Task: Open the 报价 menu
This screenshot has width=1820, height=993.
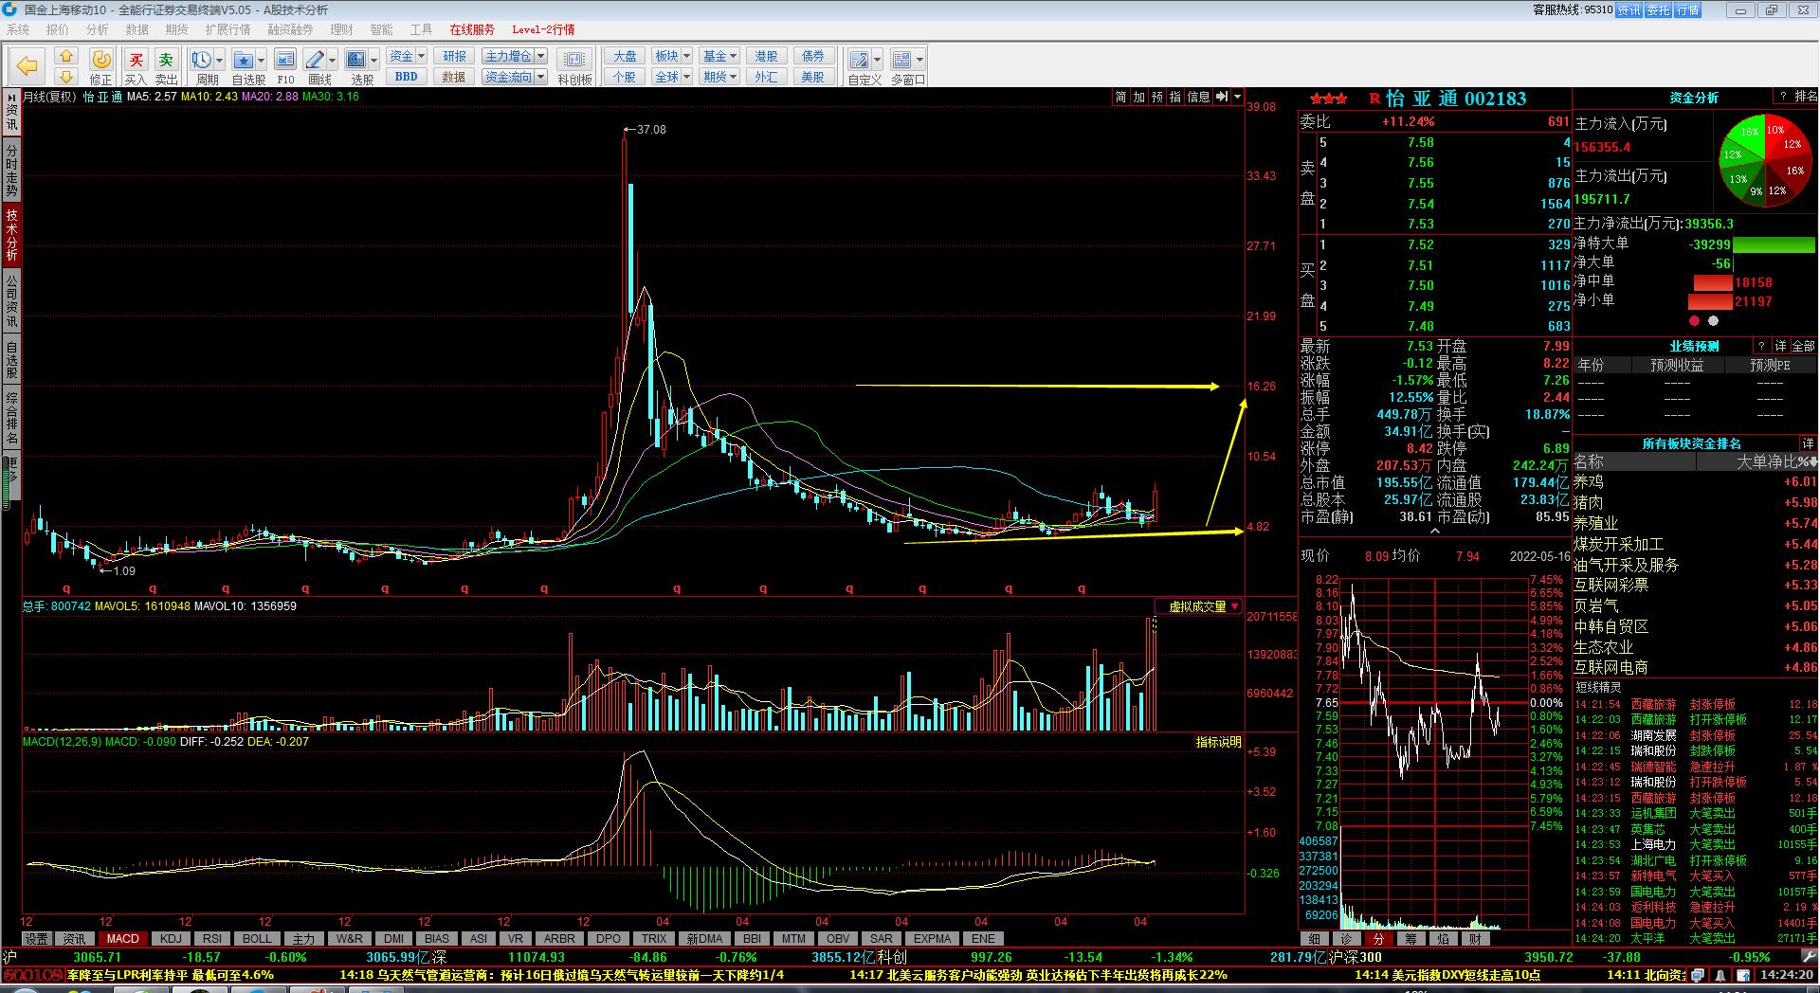Action: [x=58, y=29]
